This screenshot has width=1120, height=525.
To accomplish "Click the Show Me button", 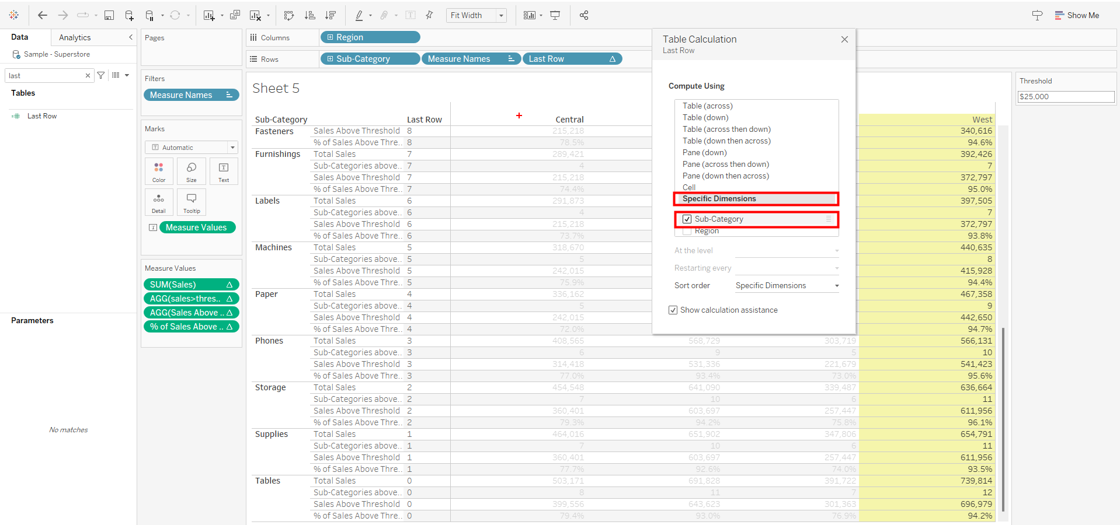I will click(1076, 15).
